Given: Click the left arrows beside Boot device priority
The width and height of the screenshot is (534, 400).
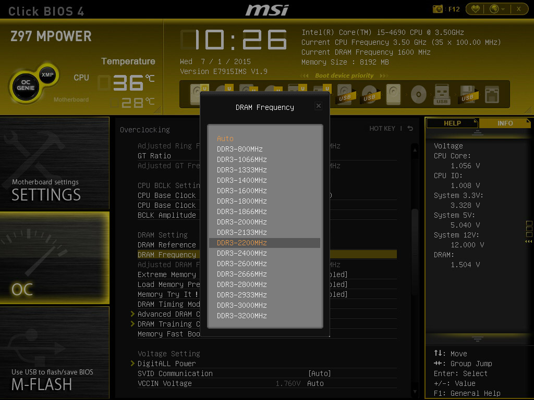Looking at the screenshot, I should point(305,76).
